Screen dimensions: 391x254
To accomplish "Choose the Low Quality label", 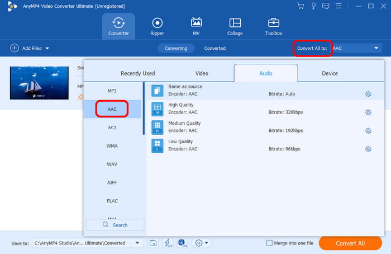I will coord(180,142).
